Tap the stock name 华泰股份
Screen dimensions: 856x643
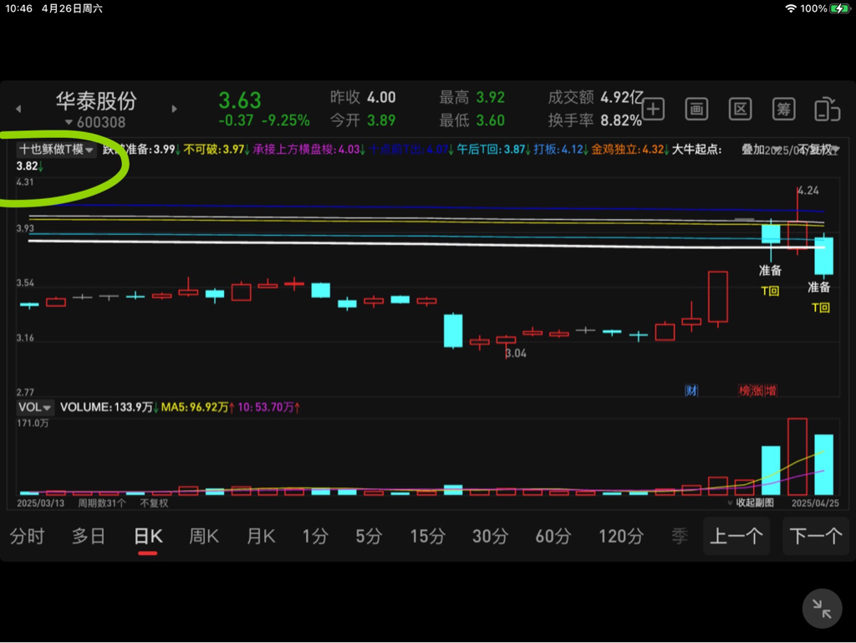(x=96, y=101)
